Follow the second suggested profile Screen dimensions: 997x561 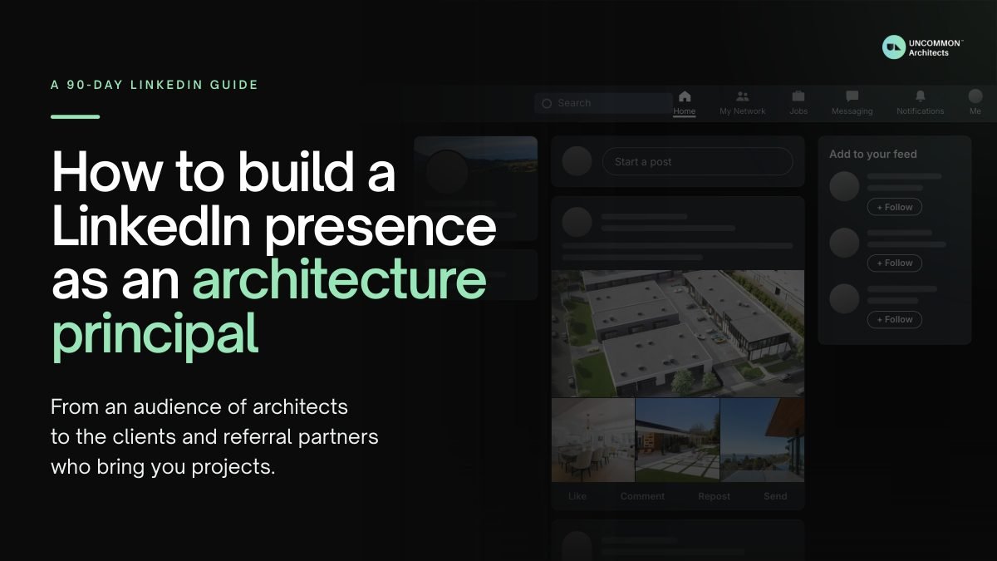[x=895, y=263]
